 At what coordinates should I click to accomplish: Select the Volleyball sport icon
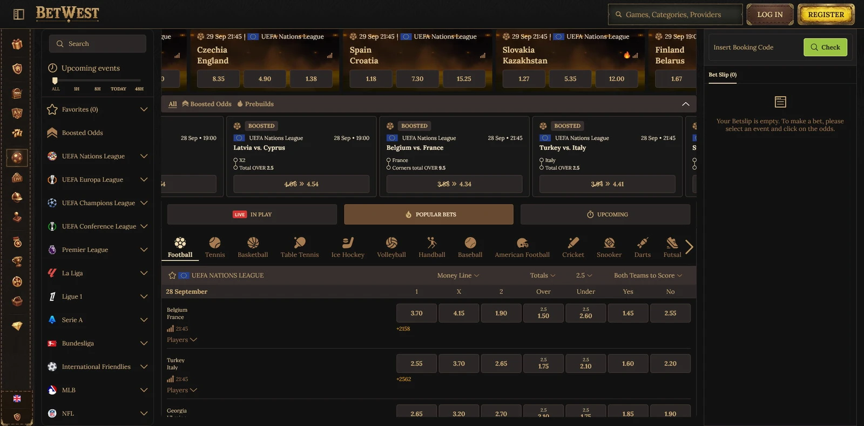click(x=391, y=247)
